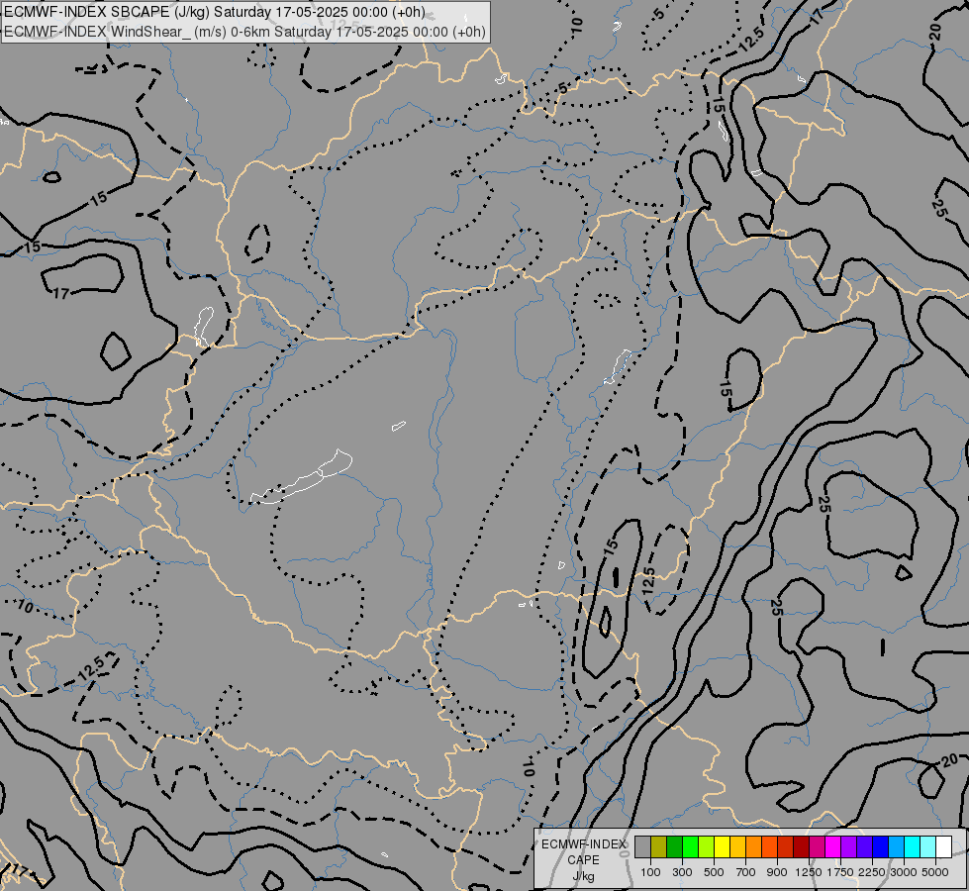
Task: Click the legend value label 3000
Action: point(904,872)
